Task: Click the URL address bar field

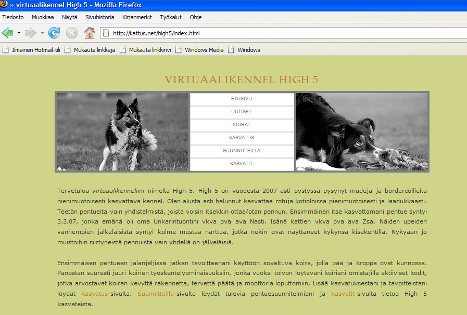Action: 286,33
